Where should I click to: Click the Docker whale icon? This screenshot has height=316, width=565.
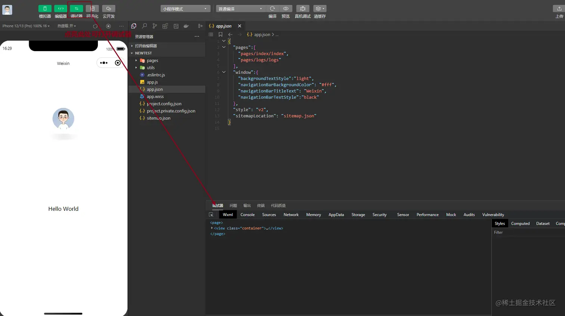point(186,26)
